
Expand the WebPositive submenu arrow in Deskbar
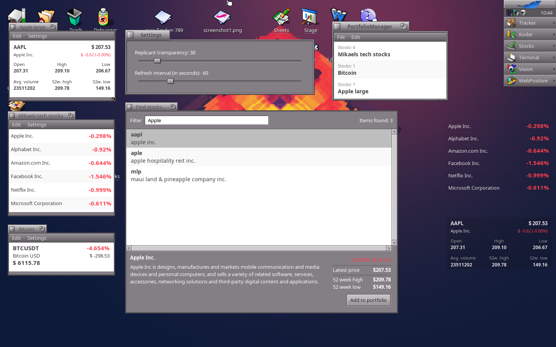[x=554, y=81]
